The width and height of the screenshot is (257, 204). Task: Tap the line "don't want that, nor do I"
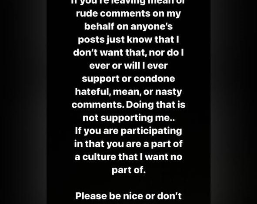pos(128,53)
